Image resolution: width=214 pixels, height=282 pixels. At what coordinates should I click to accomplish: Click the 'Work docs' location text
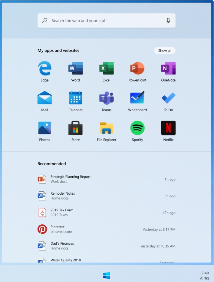click(x=59, y=181)
